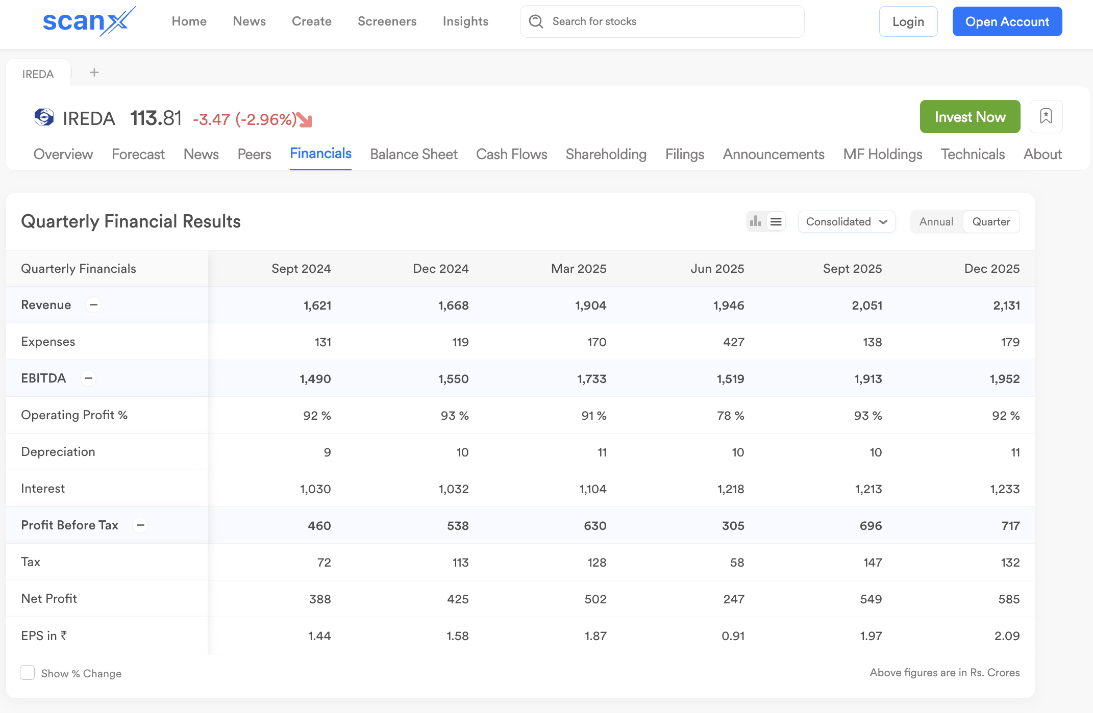
Task: Click the Invest Now button
Action: tap(970, 116)
